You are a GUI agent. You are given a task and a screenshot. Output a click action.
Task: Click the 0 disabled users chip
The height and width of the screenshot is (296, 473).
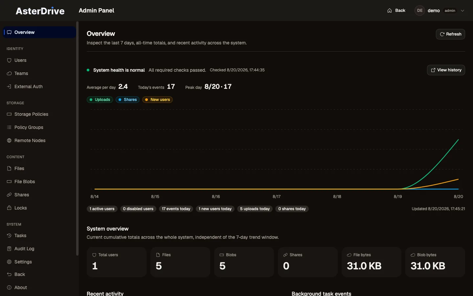click(x=138, y=209)
